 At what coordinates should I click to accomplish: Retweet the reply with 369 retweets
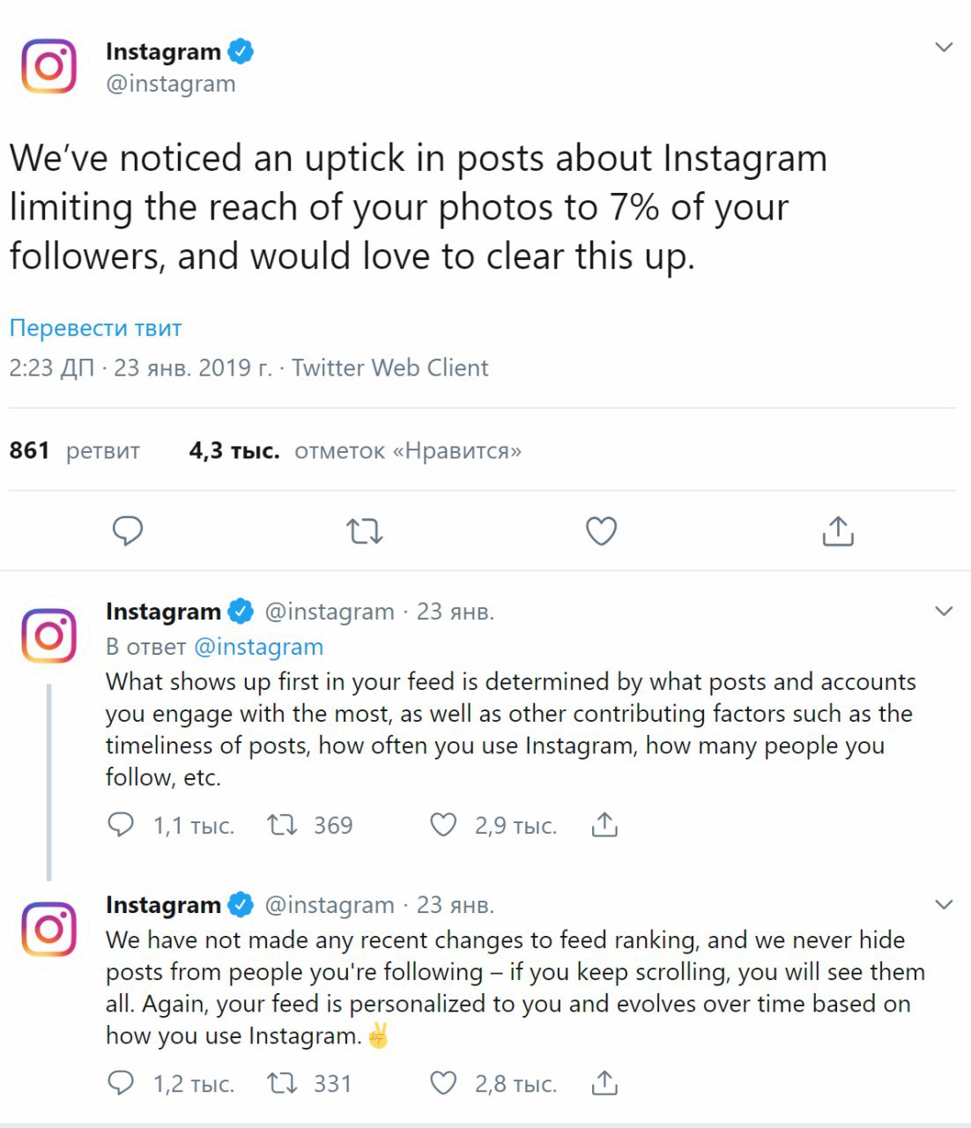tap(282, 825)
